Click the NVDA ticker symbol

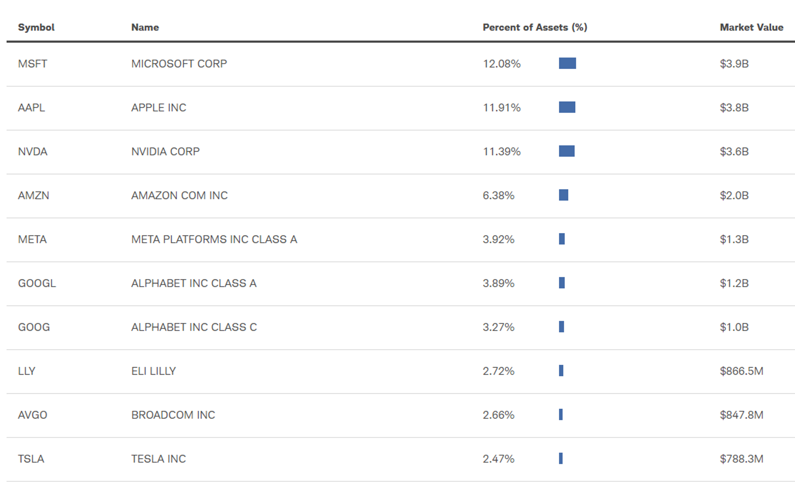[x=33, y=152]
